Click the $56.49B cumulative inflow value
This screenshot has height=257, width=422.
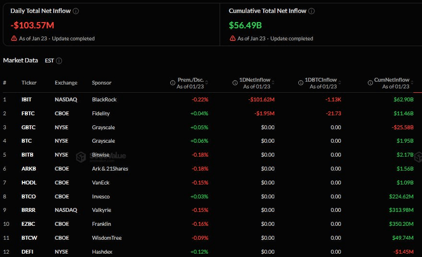point(245,25)
